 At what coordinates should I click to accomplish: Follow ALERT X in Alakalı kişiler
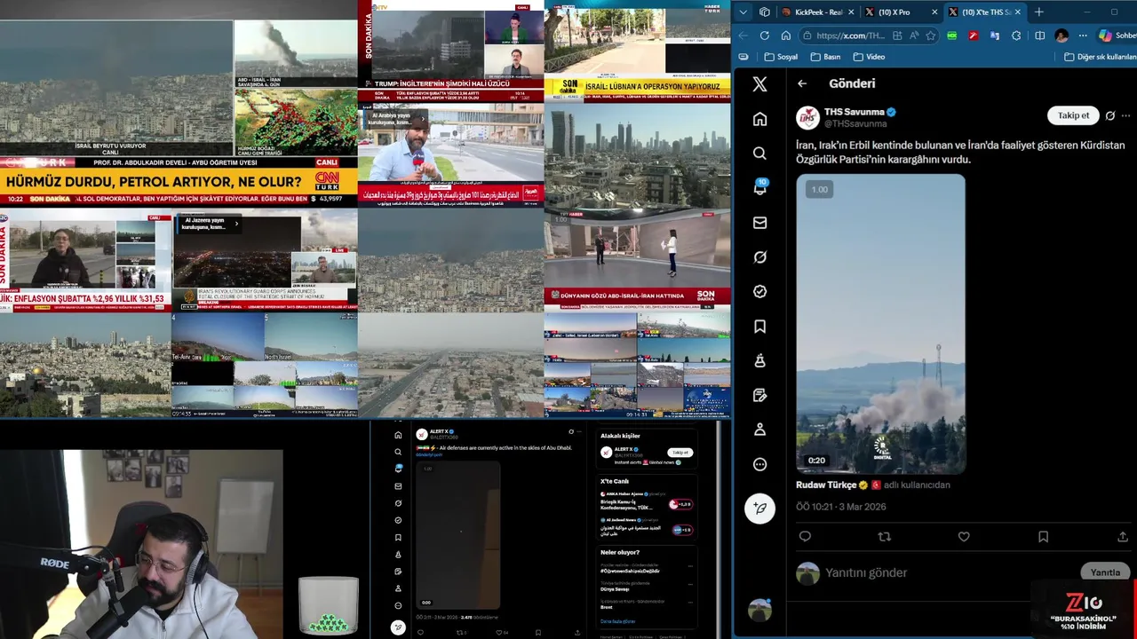tap(680, 453)
